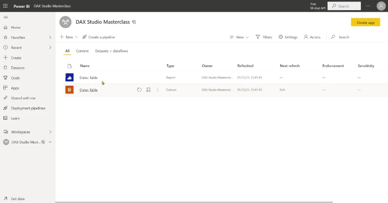388x203 pixels.
Task: Sort by the Name column header
Action: [84, 66]
